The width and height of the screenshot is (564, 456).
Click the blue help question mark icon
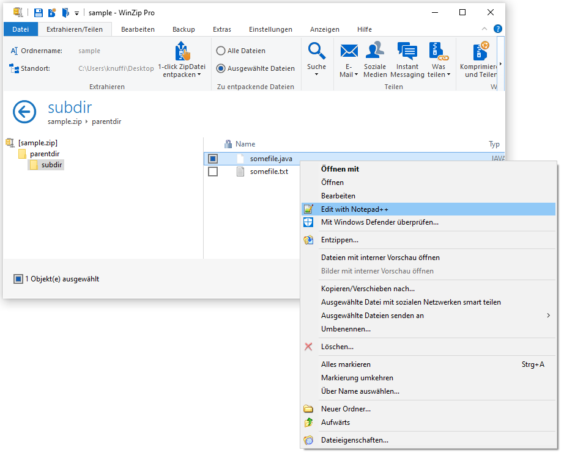pos(498,29)
